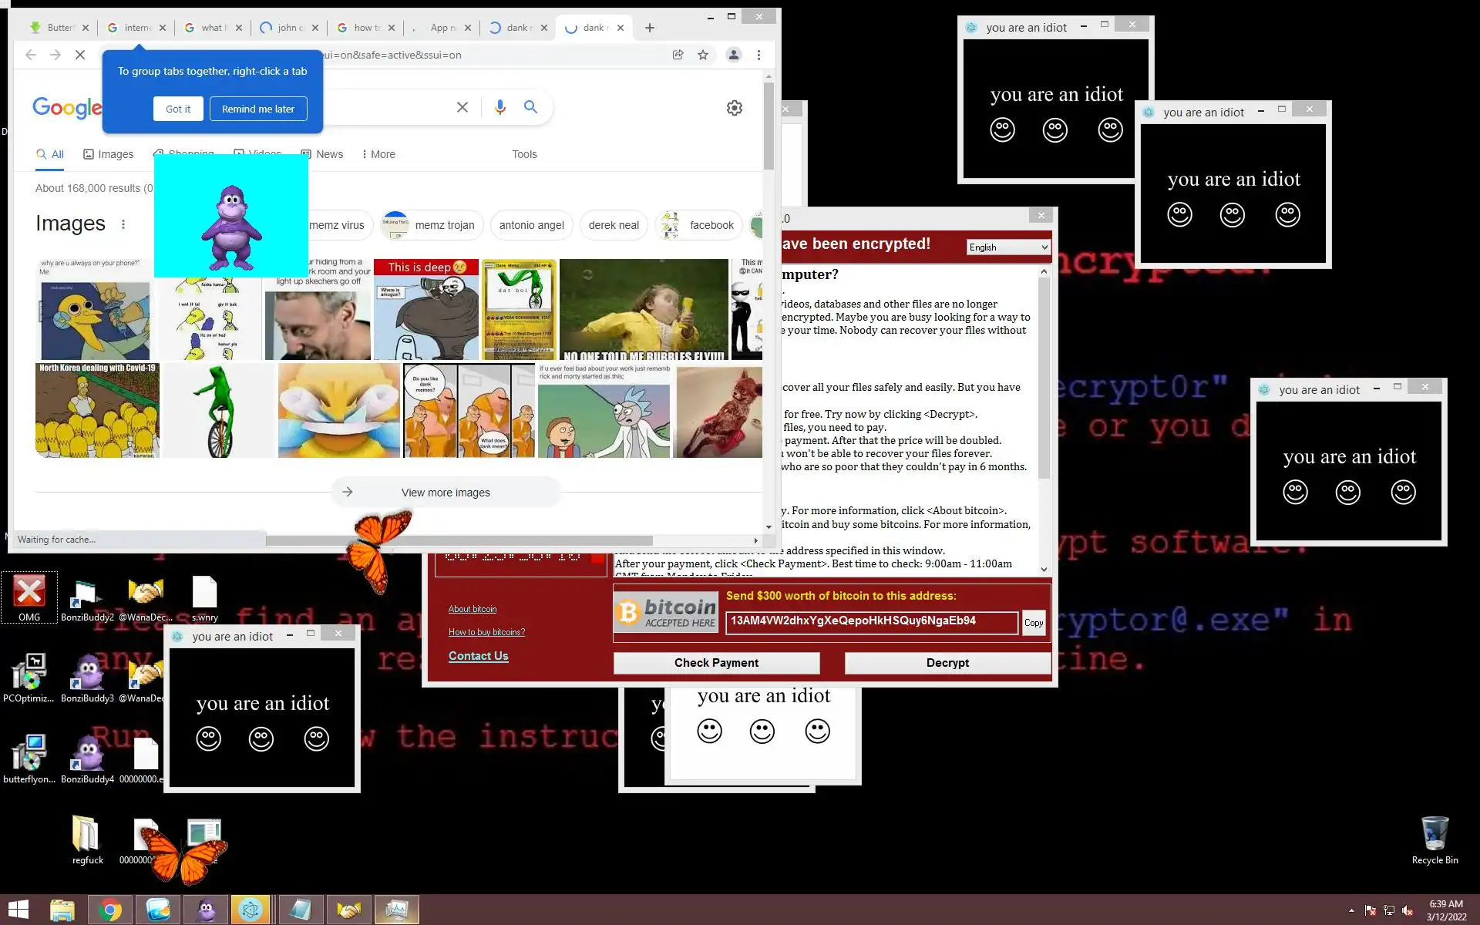Switch to the Images search tab
The width and height of the screenshot is (1480, 925).
point(109,154)
